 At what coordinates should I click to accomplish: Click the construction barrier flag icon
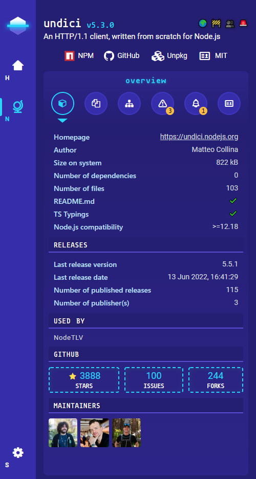pos(216,23)
